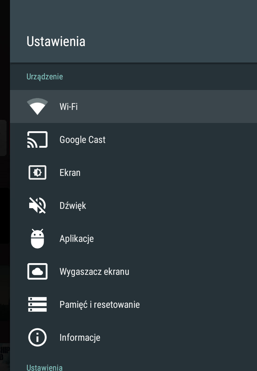This screenshot has width=257, height=371.
Task: Click the Wi-Fi signal icon
Action: click(x=37, y=106)
